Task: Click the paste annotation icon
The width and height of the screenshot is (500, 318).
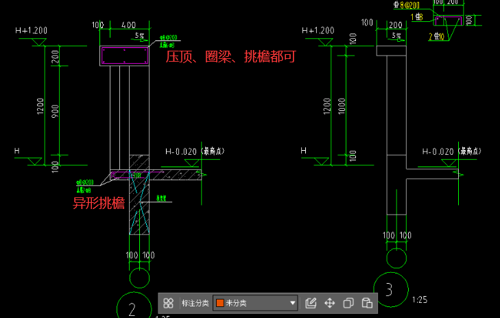Action: (367, 303)
